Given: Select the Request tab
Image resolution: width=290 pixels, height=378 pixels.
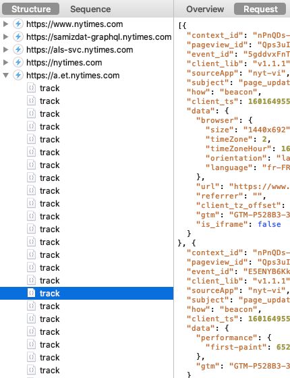Looking at the screenshot, I should [260, 9].
